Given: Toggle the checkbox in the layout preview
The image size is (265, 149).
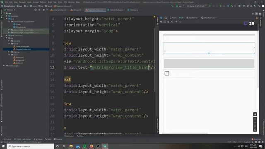Looking at the screenshot, I should coord(167,73).
